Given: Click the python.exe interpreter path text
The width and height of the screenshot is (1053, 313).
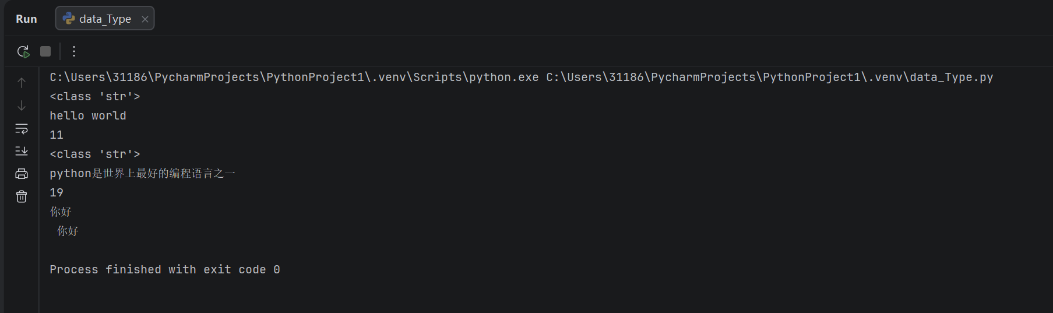Looking at the screenshot, I should (x=294, y=77).
